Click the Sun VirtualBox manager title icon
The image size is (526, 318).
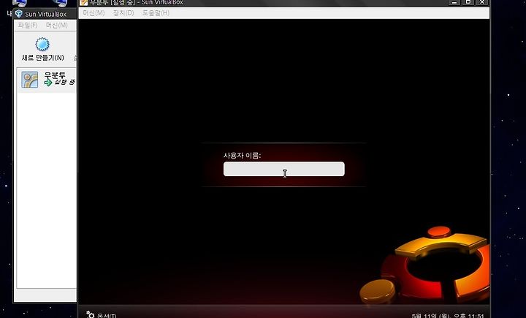[x=19, y=14]
